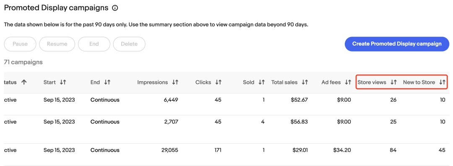Create a Promoted Display campaign
Viewport: 453px width, 166px height.
point(397,44)
